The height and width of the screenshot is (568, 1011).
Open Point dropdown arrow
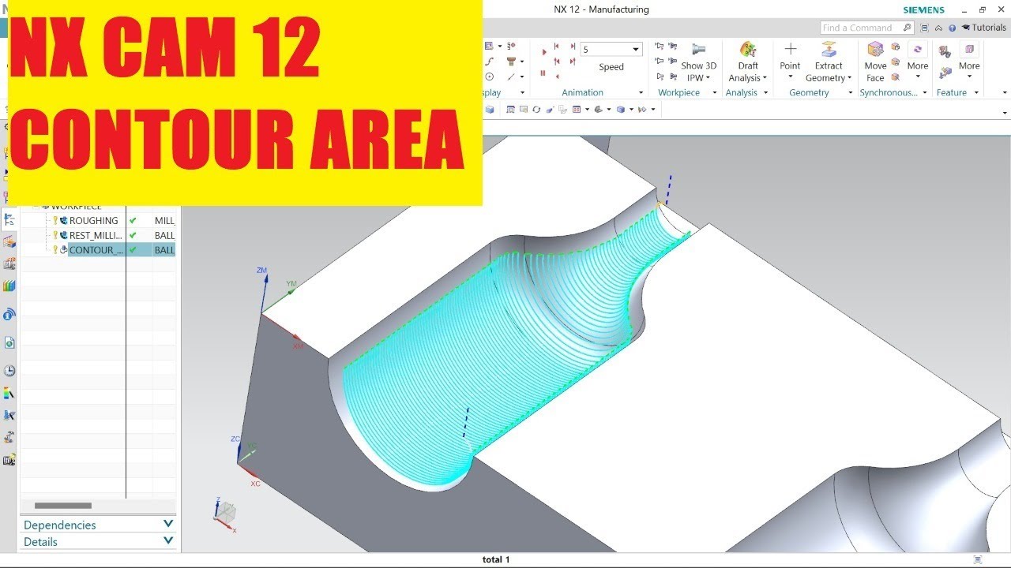[790, 77]
